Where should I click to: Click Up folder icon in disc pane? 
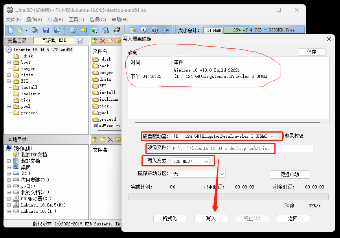[x=95, y=41]
